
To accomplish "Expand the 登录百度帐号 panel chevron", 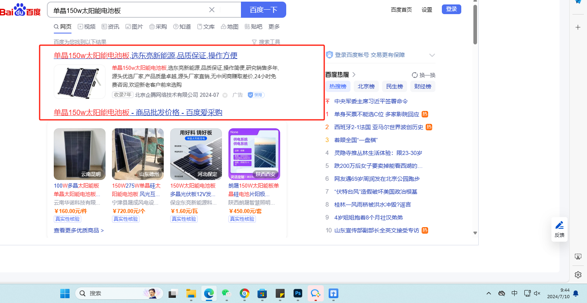I will point(432,55).
